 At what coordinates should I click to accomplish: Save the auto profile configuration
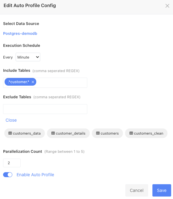click(162, 190)
